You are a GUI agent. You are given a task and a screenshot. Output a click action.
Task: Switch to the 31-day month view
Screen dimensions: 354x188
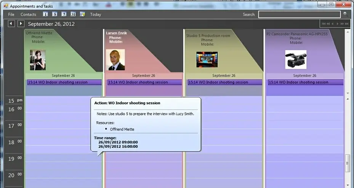73,14
